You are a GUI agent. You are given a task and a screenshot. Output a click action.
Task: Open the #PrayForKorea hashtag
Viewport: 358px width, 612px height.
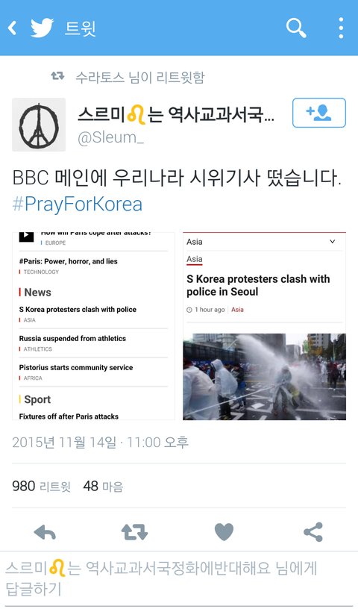pos(78,204)
